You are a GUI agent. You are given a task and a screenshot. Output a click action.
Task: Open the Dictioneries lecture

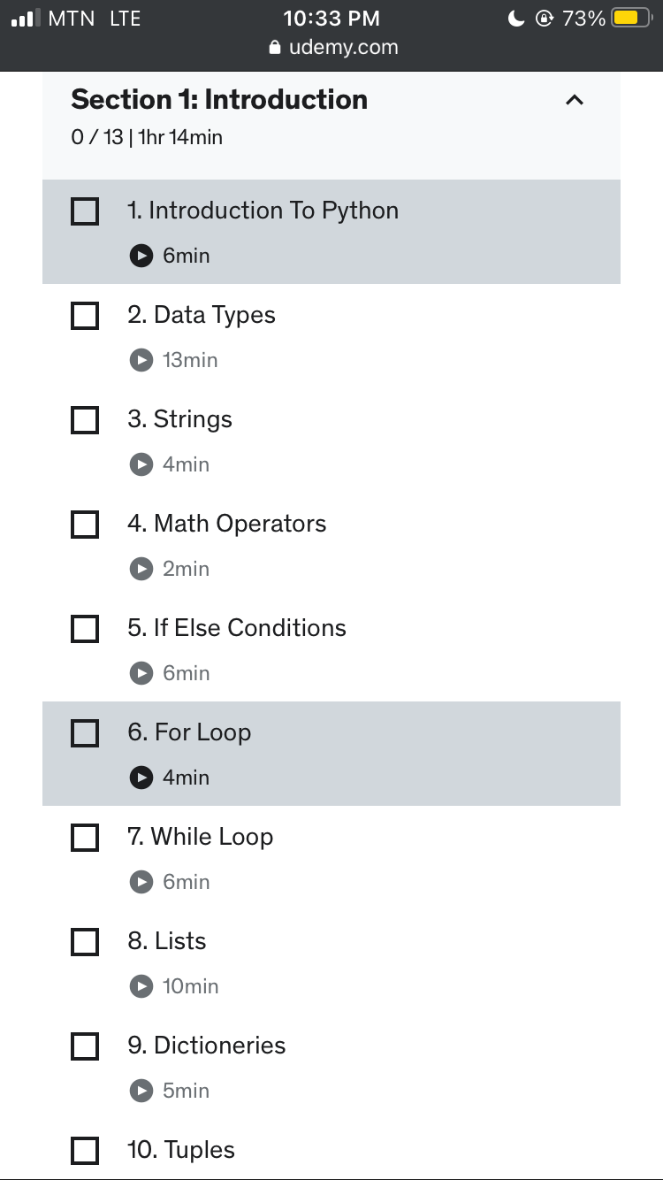(x=207, y=1046)
